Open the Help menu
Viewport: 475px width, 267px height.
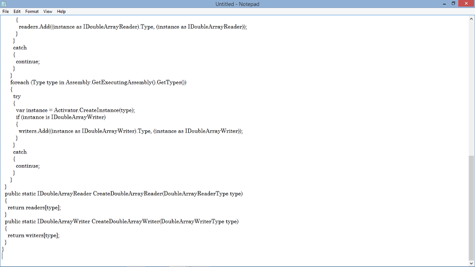61,12
